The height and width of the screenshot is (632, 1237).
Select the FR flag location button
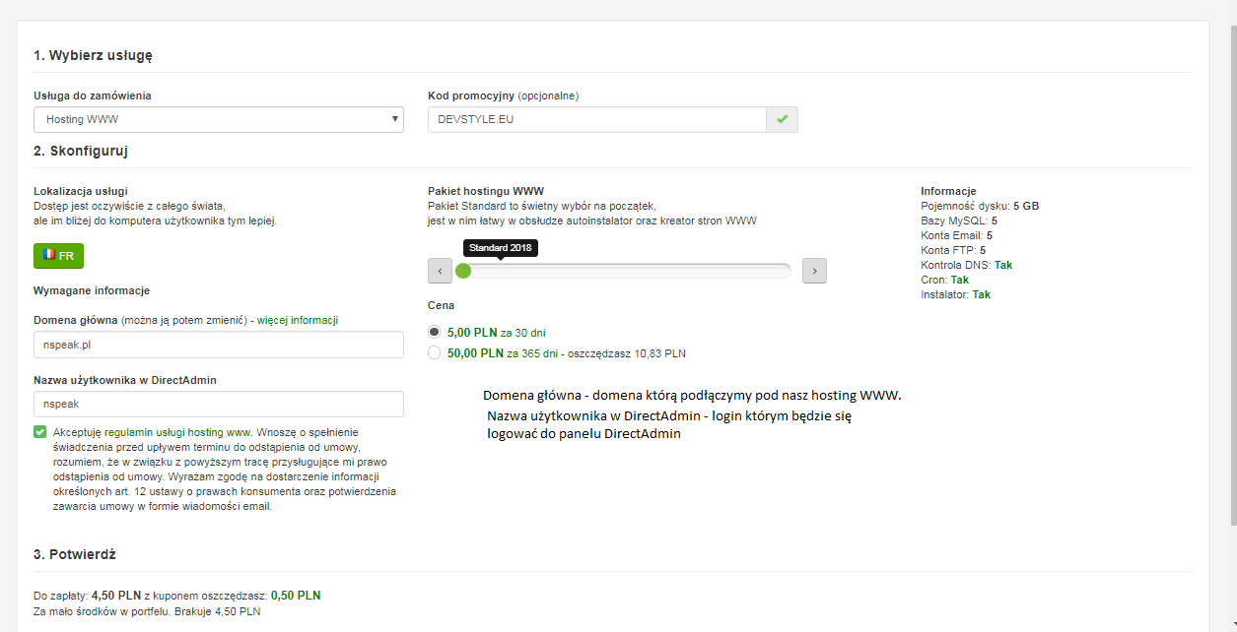coord(58,256)
